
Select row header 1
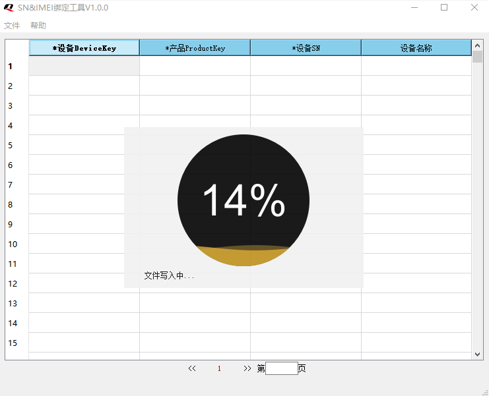click(x=17, y=66)
